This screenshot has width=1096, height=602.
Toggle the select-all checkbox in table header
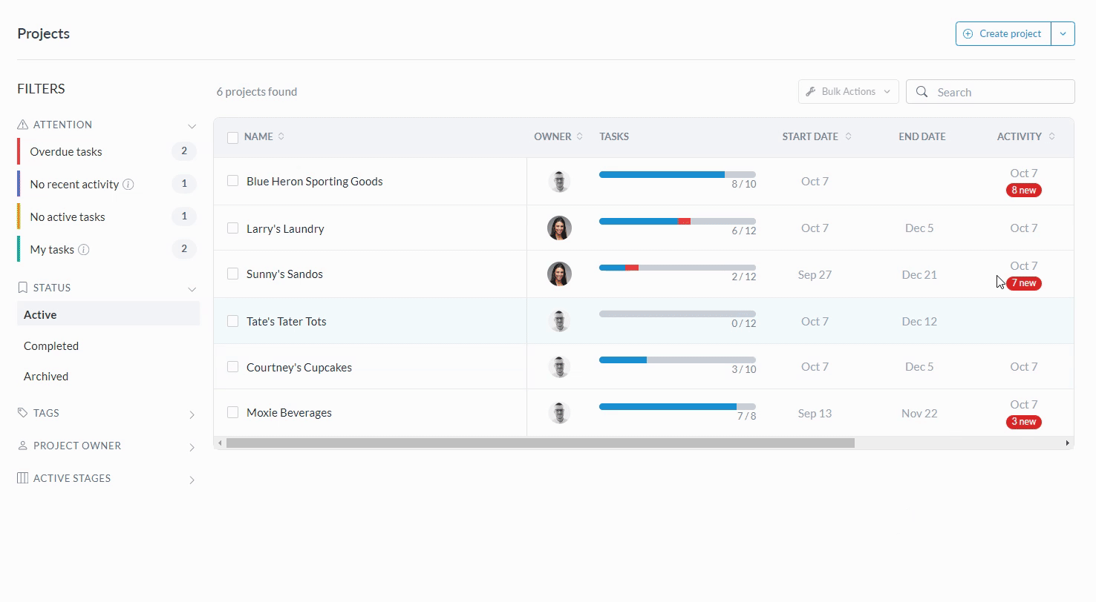tap(233, 137)
